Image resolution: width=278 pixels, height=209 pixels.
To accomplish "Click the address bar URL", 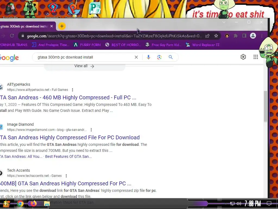I will click(114, 36).
